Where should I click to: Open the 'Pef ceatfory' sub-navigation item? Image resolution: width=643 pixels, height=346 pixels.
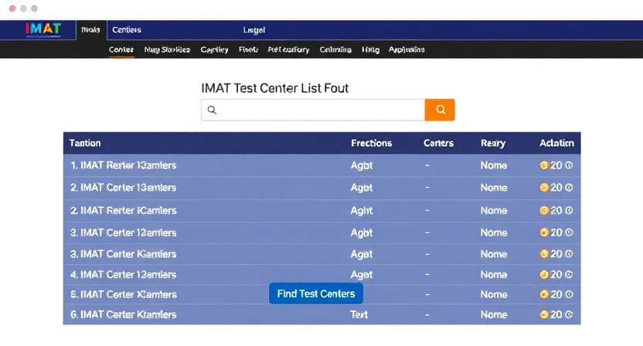tap(288, 49)
